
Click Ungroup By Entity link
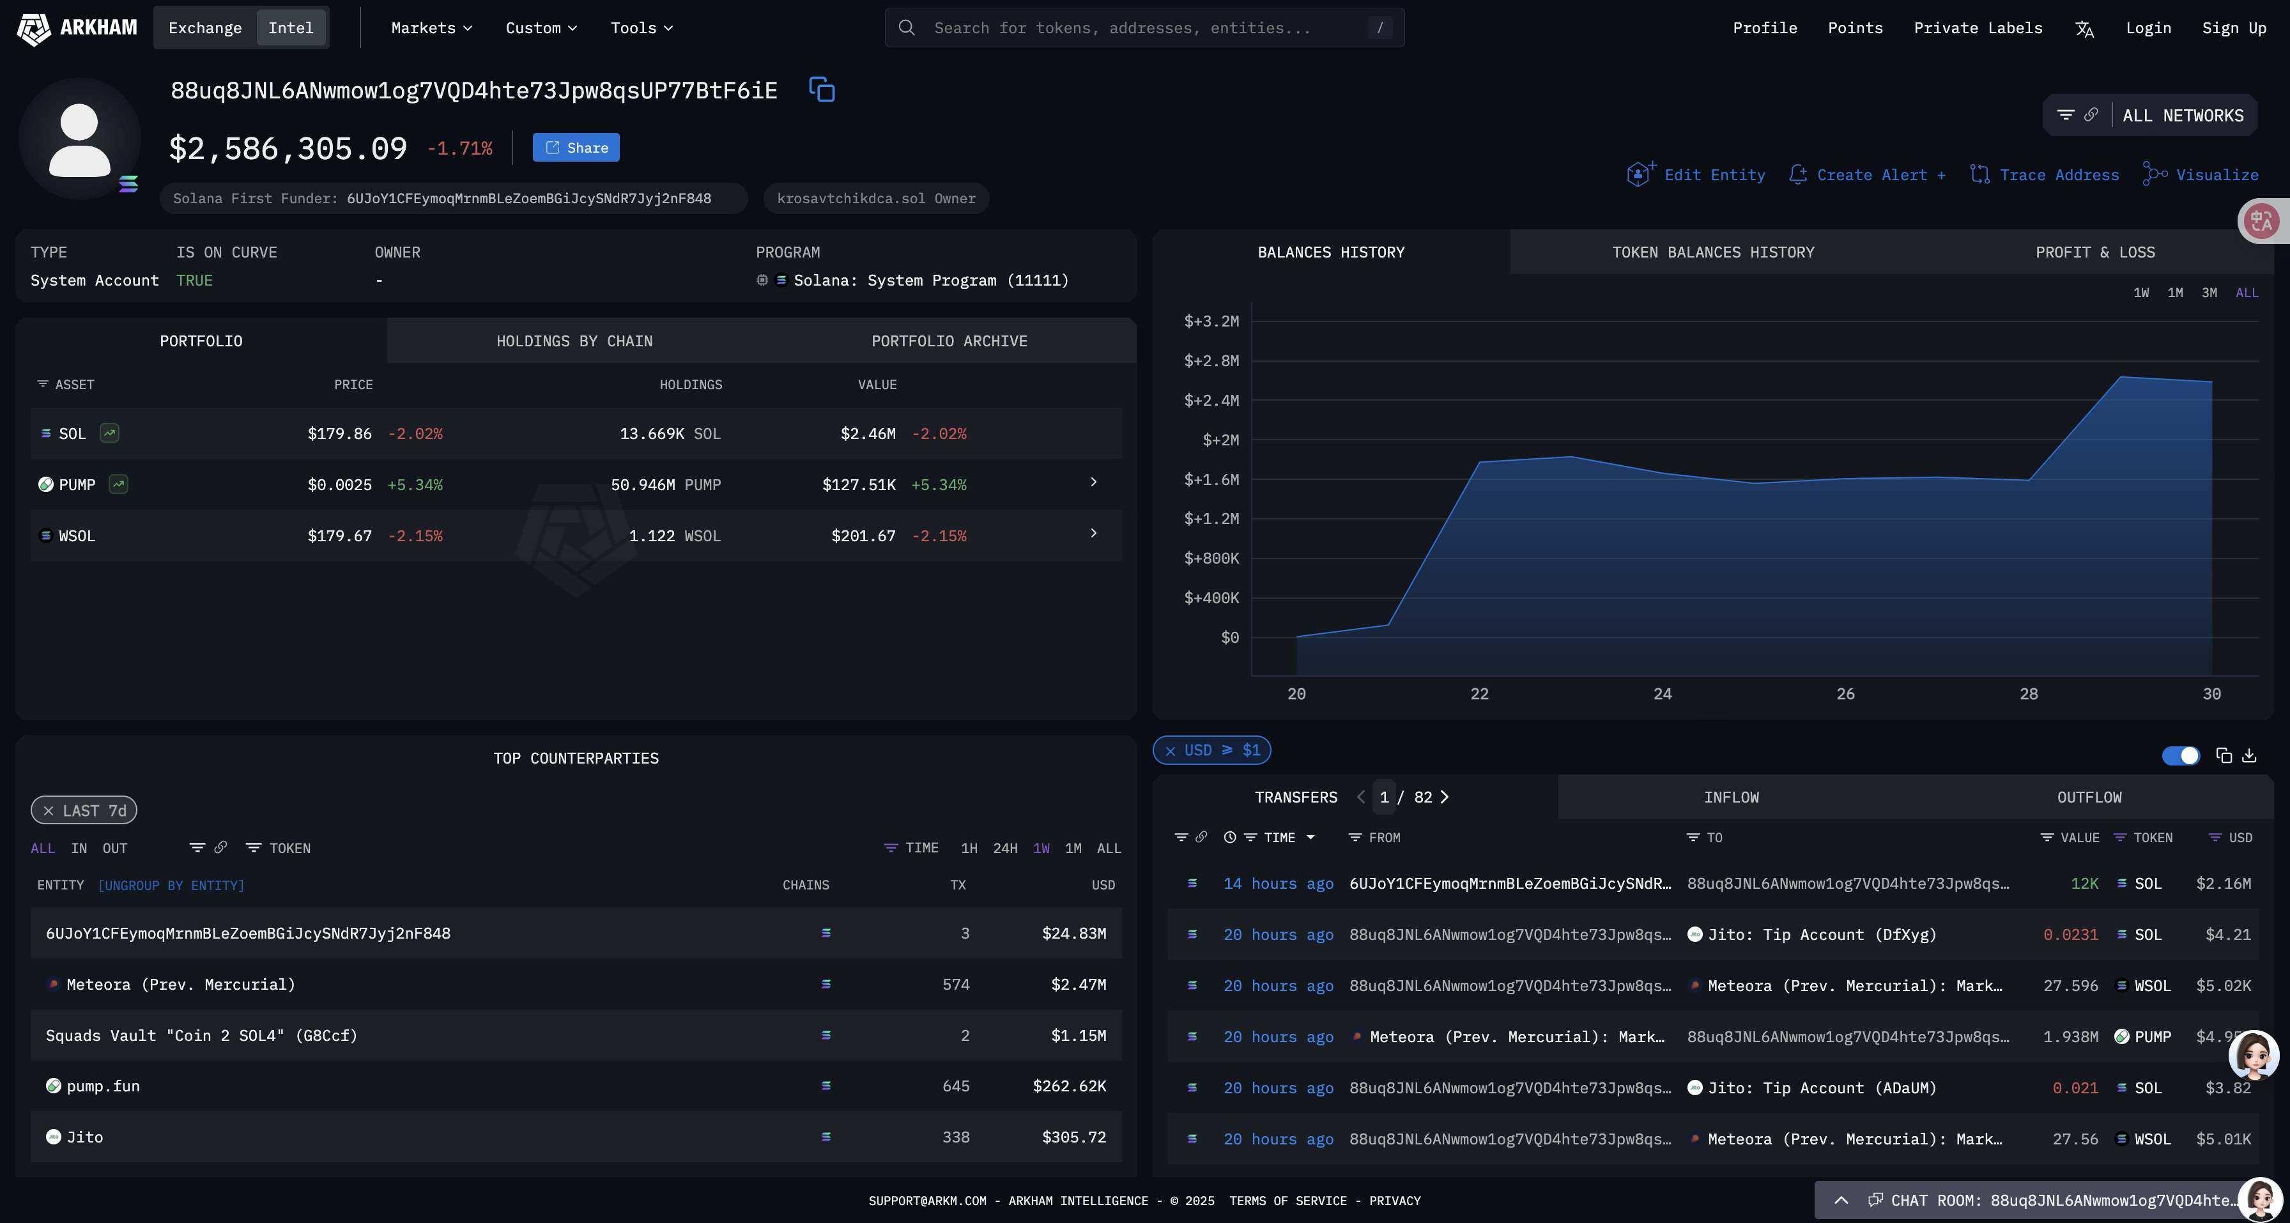[x=171, y=885]
